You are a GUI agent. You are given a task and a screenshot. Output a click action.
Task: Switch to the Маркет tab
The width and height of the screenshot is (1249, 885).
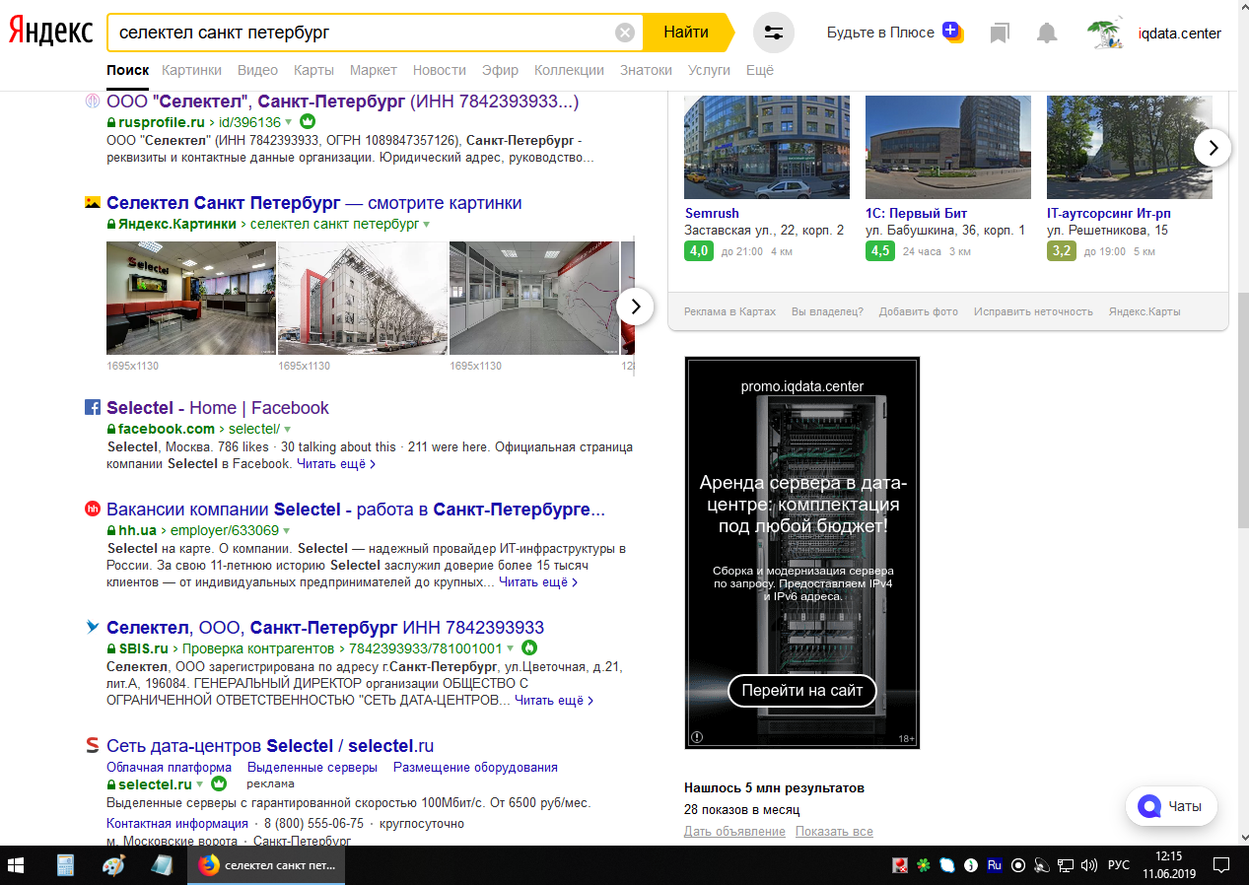pos(374,70)
